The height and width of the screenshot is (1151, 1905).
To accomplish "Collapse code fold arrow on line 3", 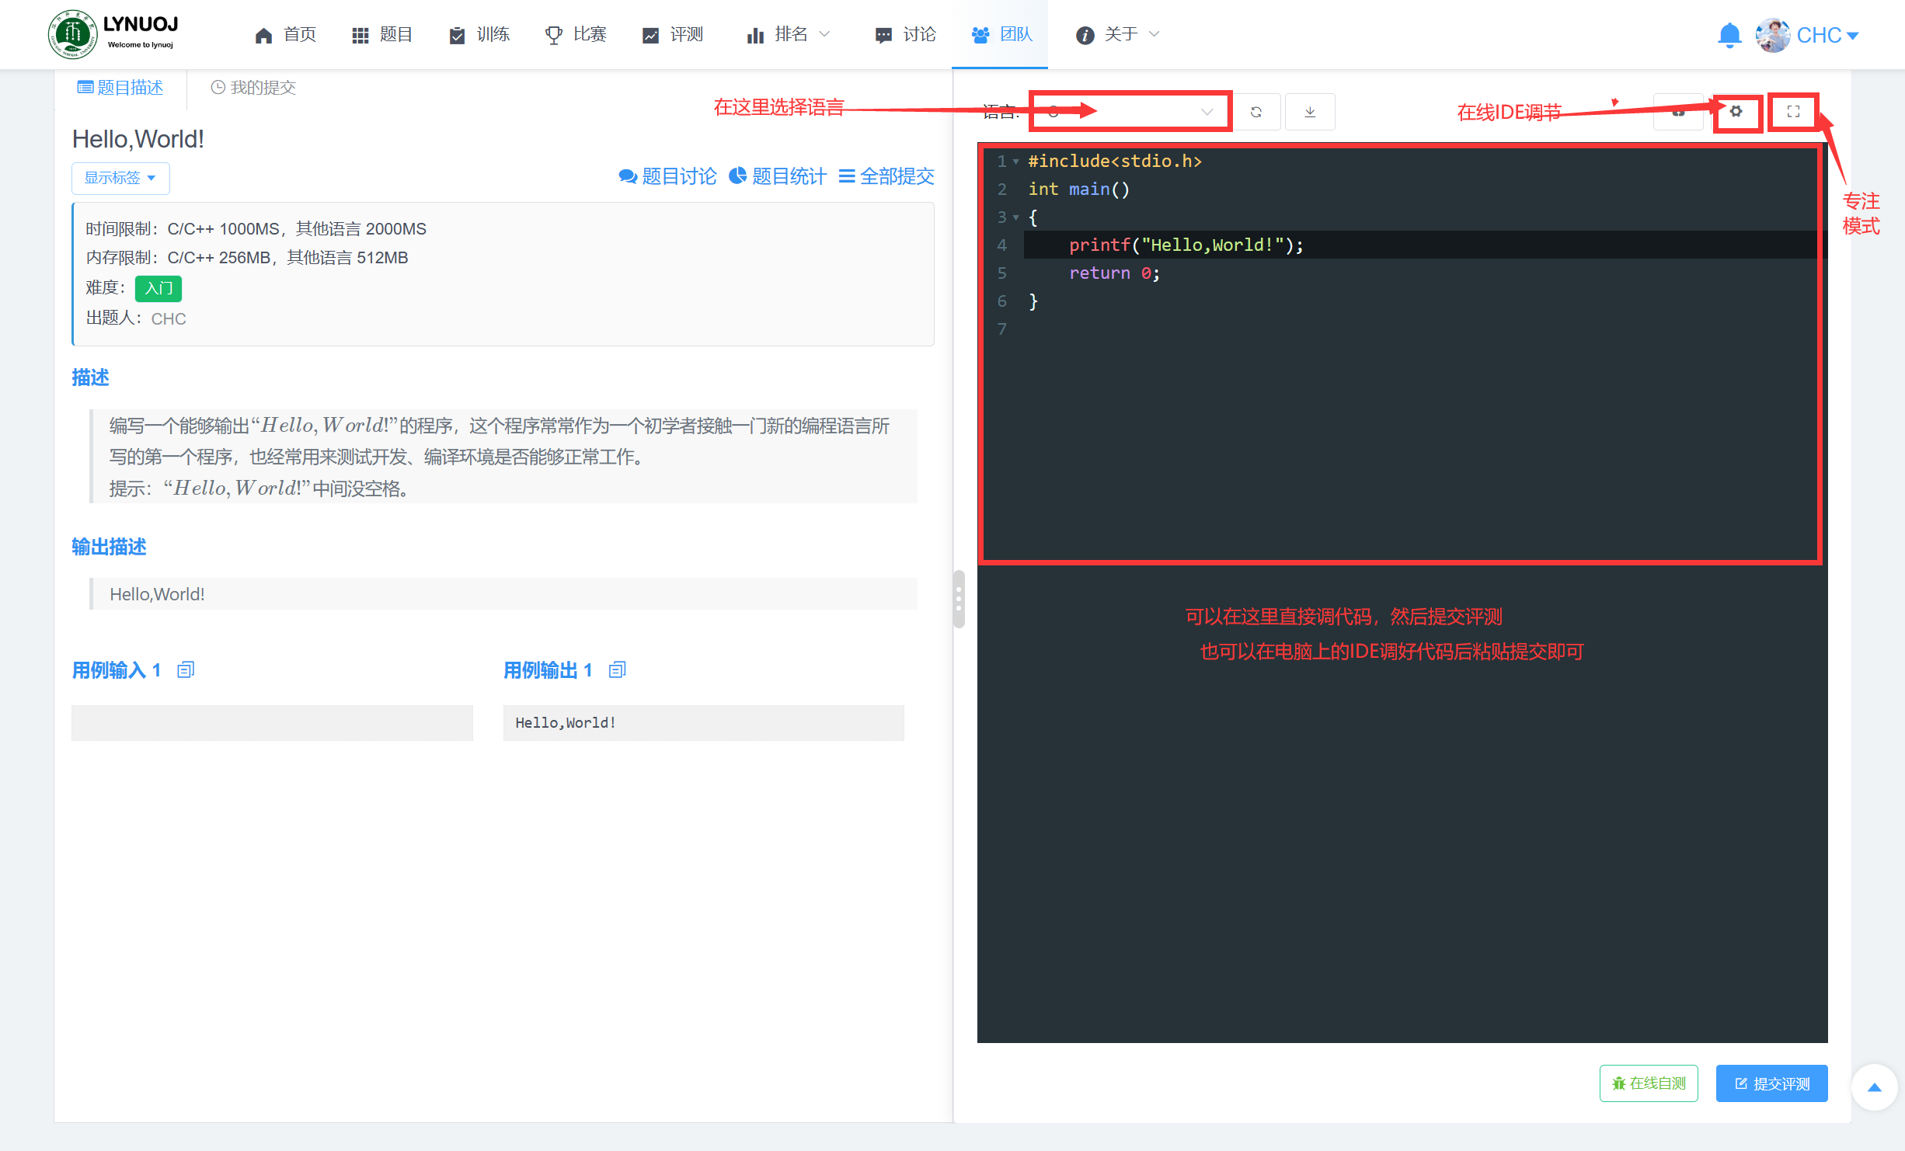I will pyautogui.click(x=1016, y=217).
